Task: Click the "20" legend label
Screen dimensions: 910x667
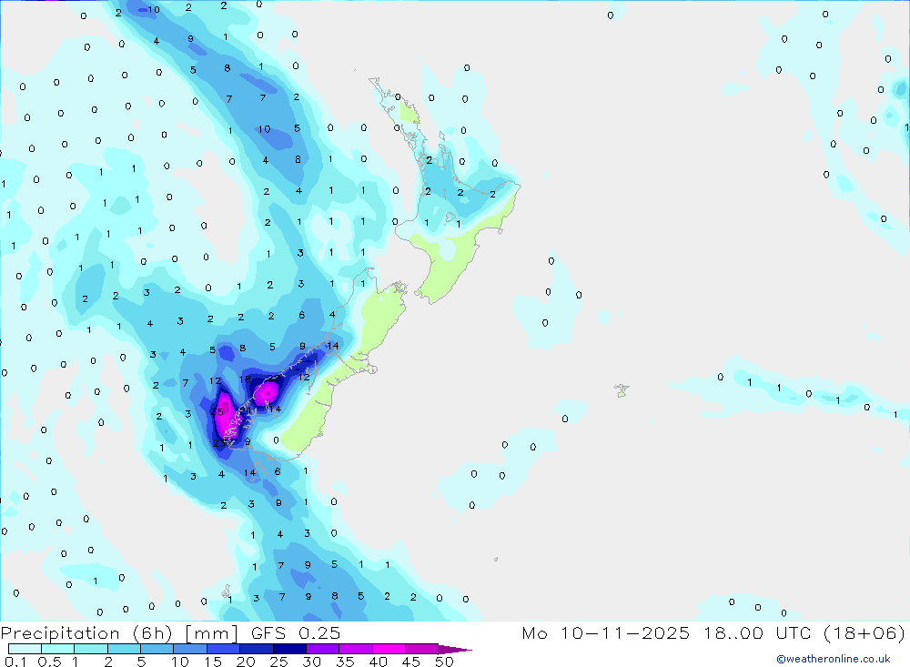Action: pyautogui.click(x=246, y=662)
